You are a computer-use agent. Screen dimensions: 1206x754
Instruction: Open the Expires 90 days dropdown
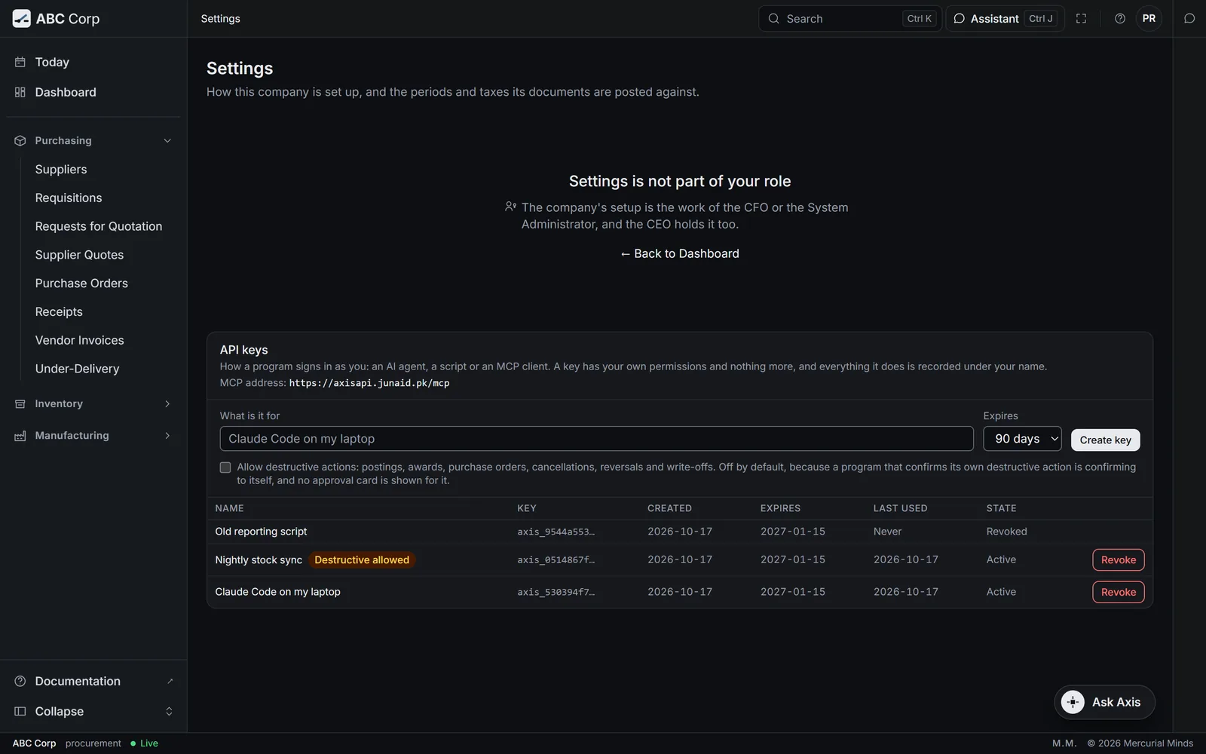click(1022, 439)
